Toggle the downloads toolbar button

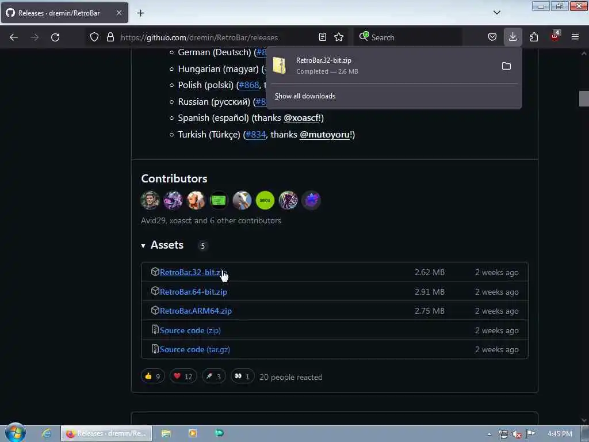pos(512,37)
